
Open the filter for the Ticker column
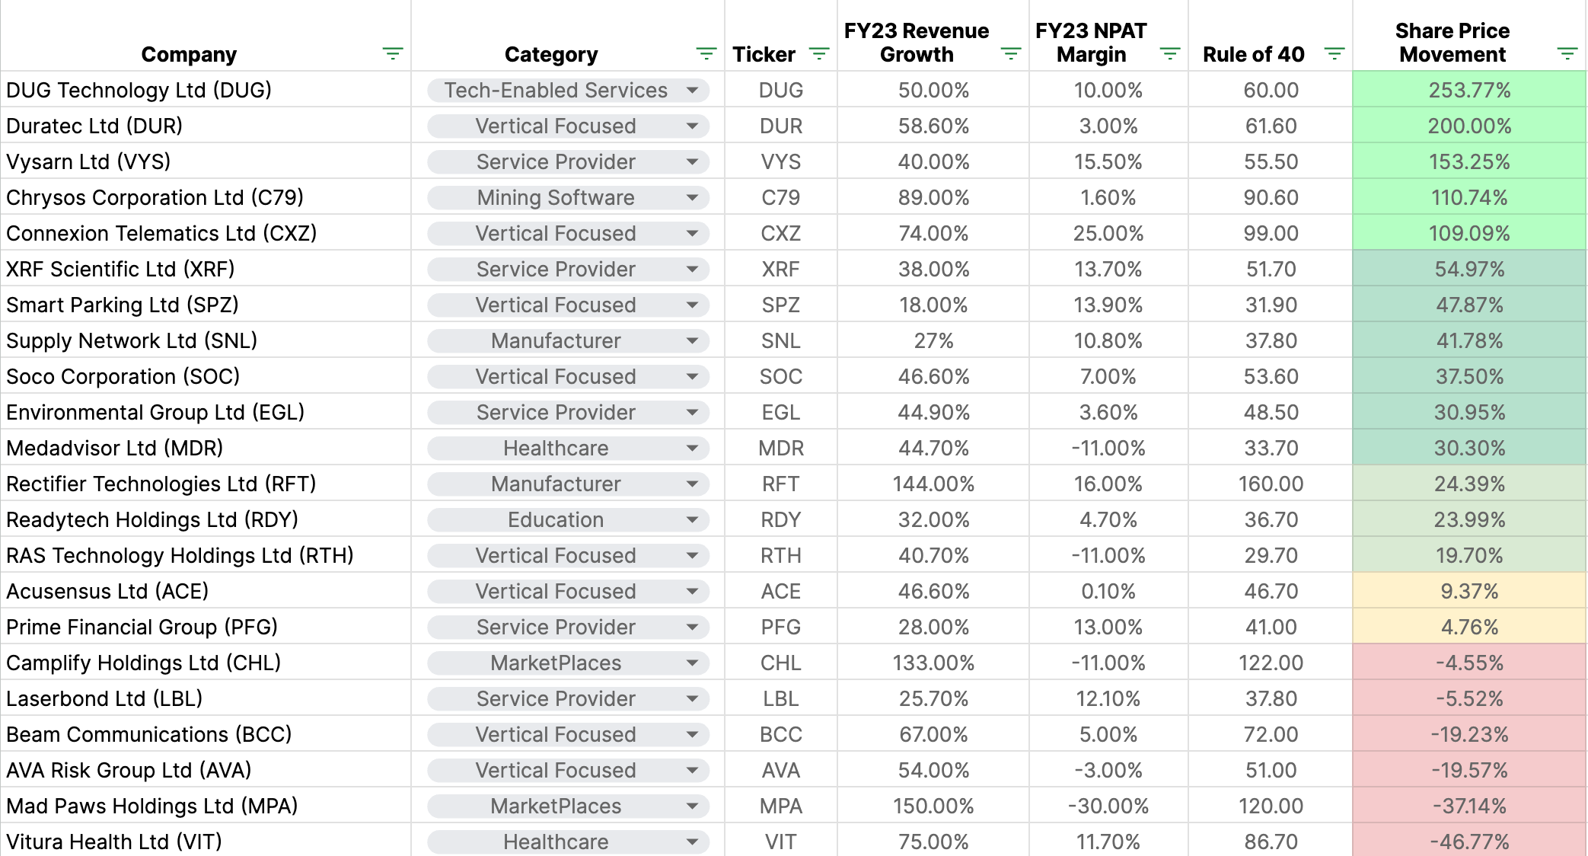click(x=819, y=53)
